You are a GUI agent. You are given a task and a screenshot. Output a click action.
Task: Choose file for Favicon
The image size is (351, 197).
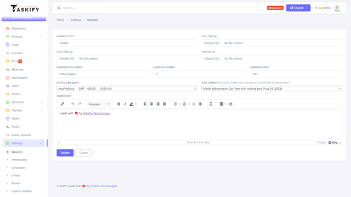[212, 59]
